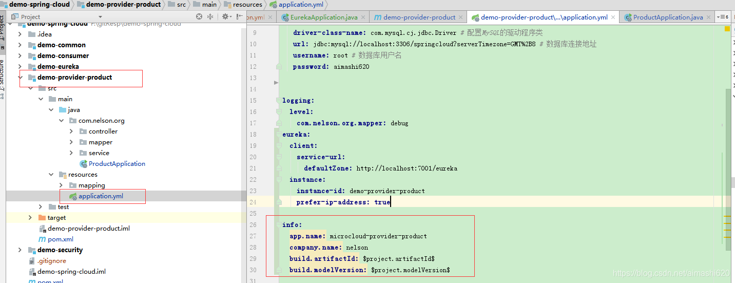The image size is (735, 283).
Task: Click the Collapse All icon in Project panel
Action: click(x=210, y=17)
